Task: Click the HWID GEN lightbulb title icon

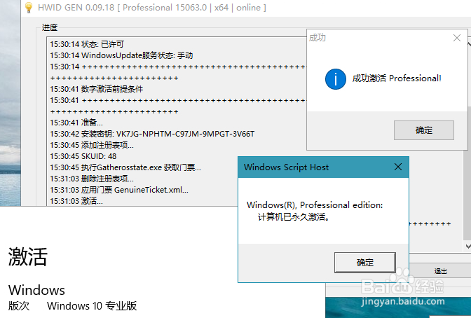Action: point(29,8)
